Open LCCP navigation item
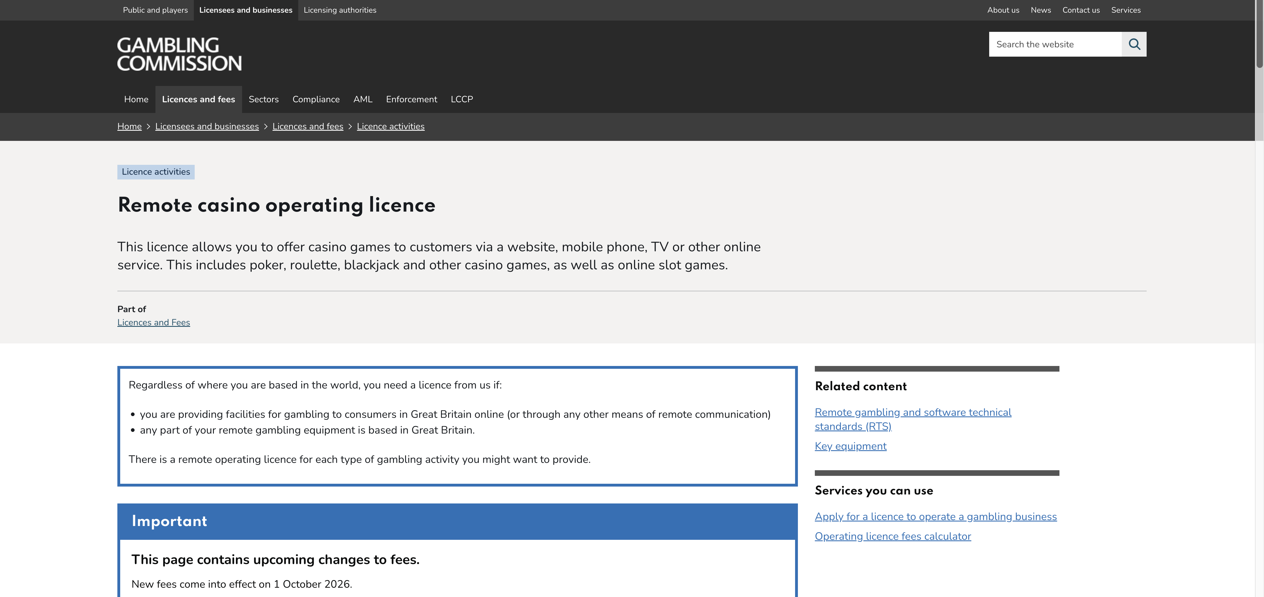 pos(462,99)
